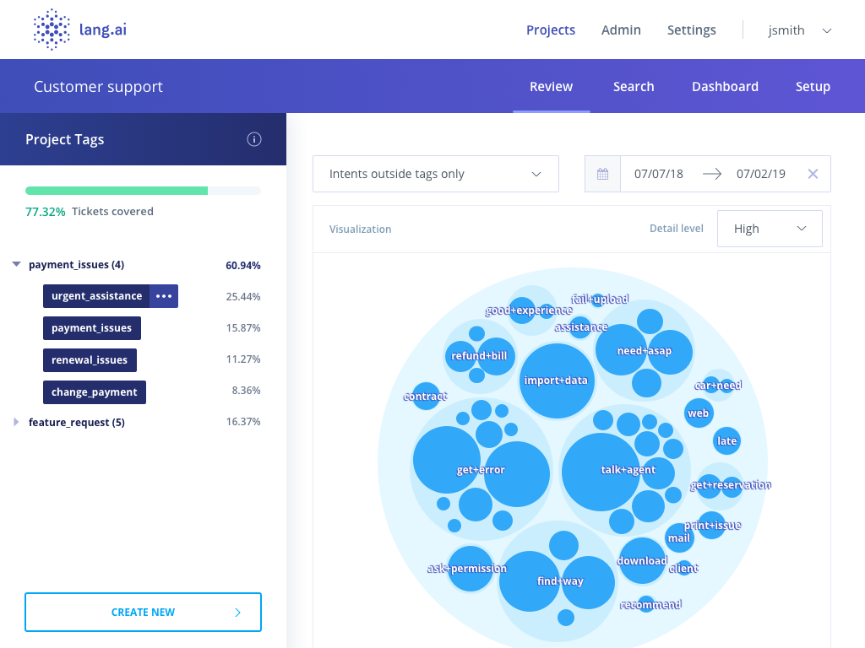Select the change_payment tag
This screenshot has height=648, width=865.
pyautogui.click(x=94, y=391)
